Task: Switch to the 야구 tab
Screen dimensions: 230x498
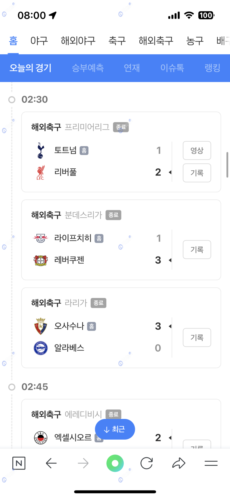Action: click(39, 41)
